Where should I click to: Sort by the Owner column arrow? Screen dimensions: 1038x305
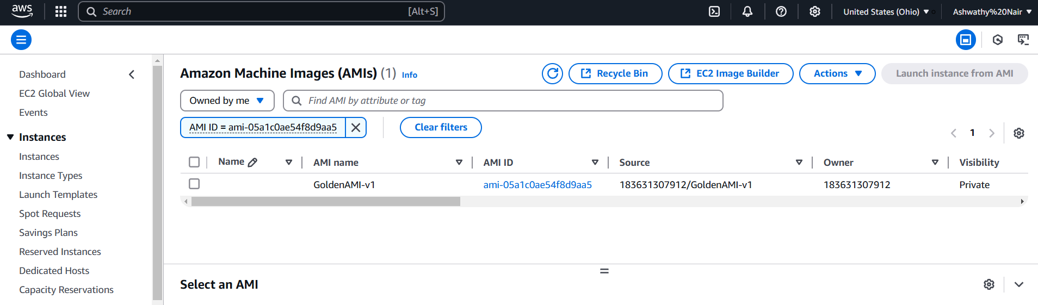coord(935,162)
